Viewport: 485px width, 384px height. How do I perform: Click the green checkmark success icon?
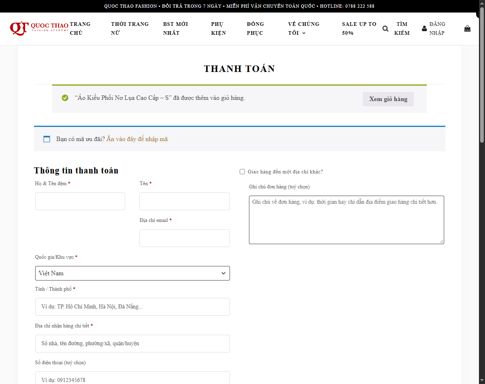(65, 98)
